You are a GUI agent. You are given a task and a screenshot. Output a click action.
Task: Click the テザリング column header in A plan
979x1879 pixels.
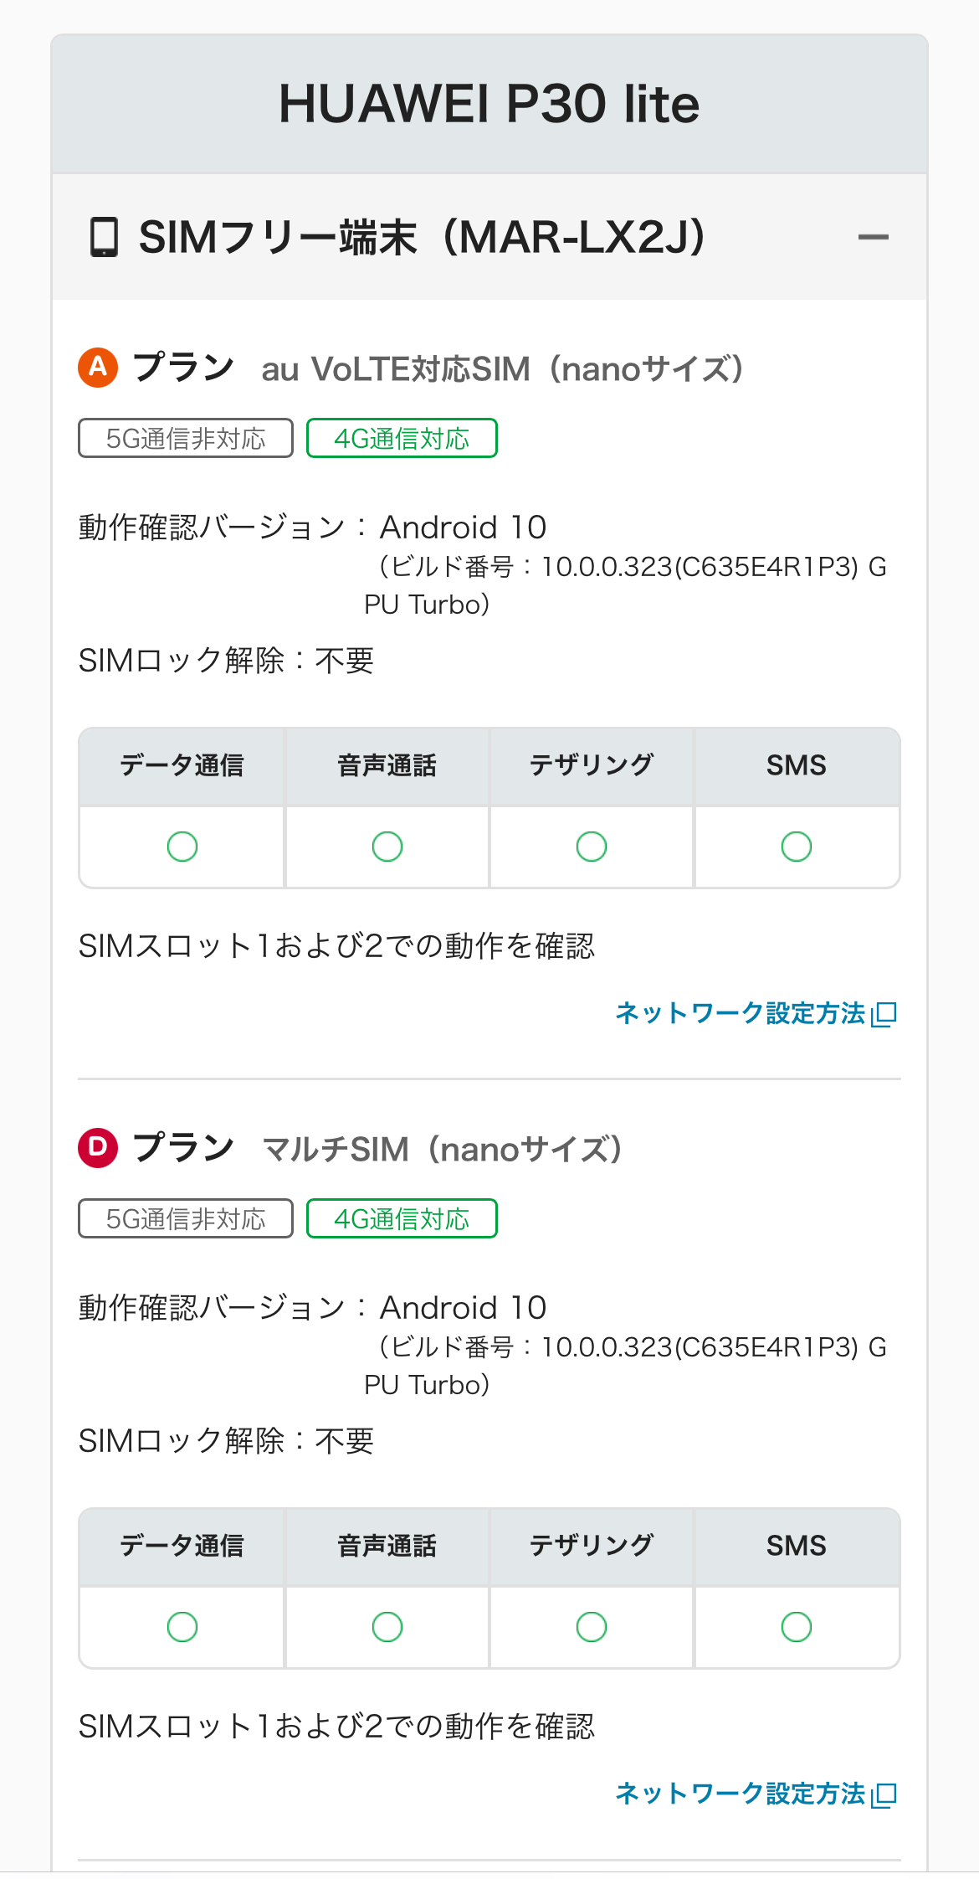592,765
